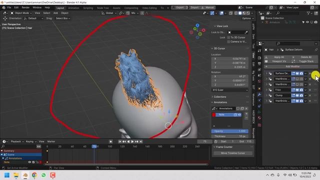Click the Move Timeline Cursor button

233,153
